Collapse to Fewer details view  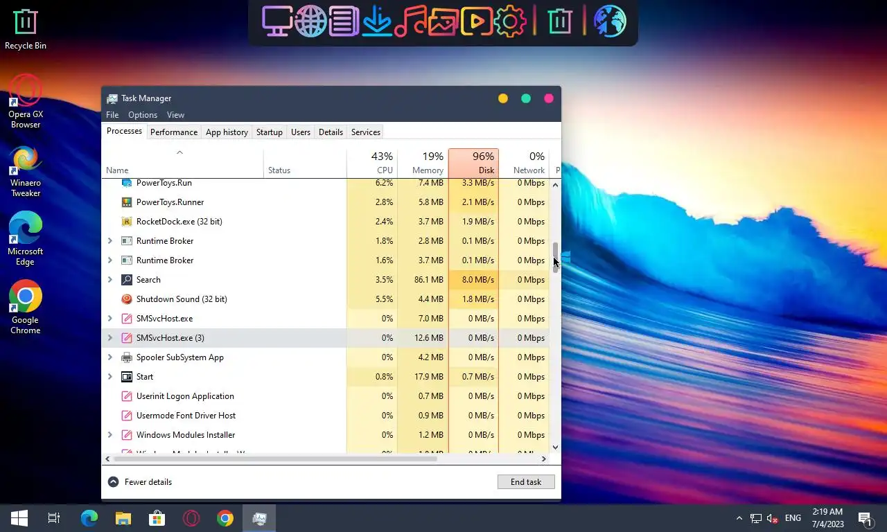[x=140, y=482]
